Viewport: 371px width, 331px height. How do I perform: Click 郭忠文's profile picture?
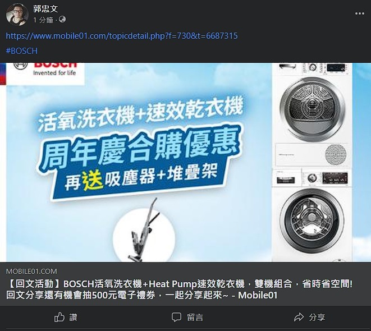17,15
